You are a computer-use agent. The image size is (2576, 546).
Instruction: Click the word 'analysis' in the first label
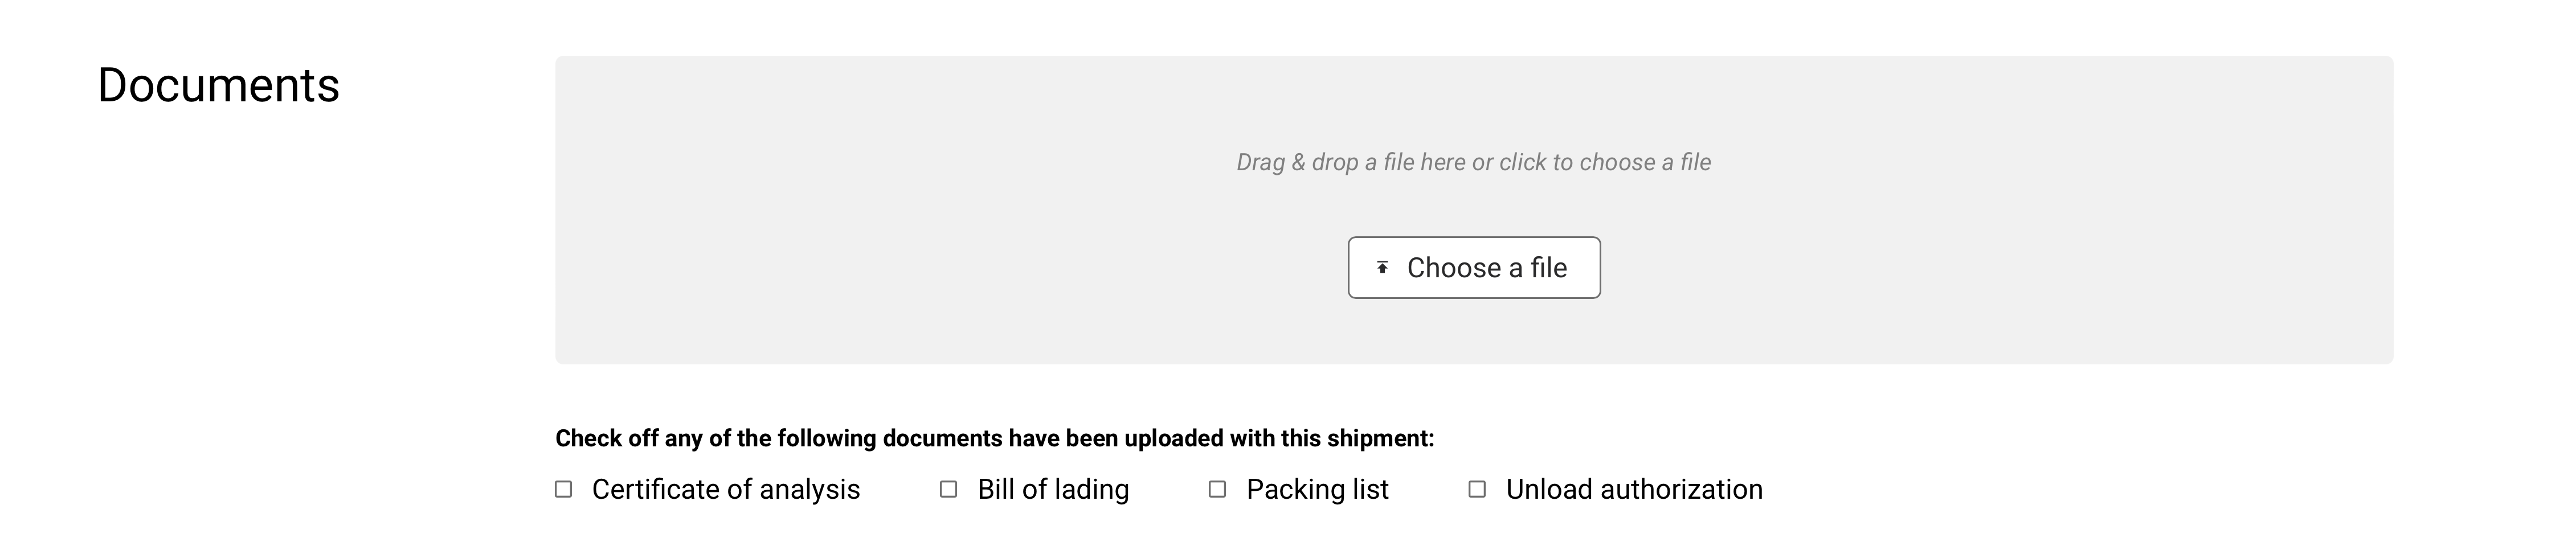810,489
